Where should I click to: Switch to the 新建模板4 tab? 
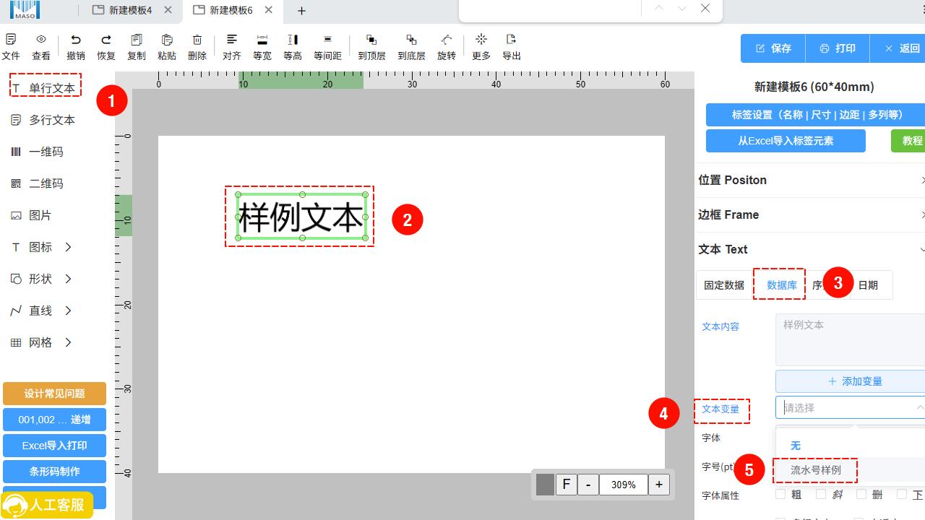point(130,10)
